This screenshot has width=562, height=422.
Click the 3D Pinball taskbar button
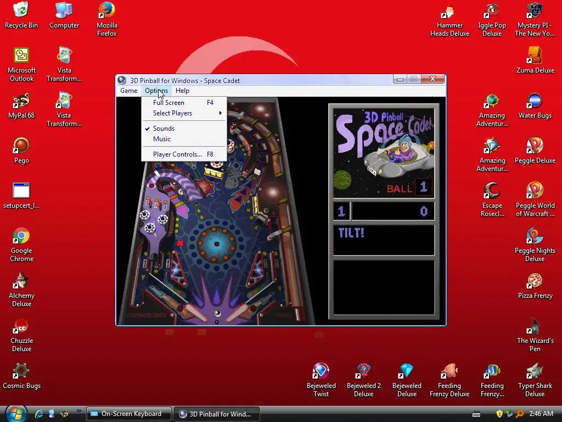coord(217,414)
